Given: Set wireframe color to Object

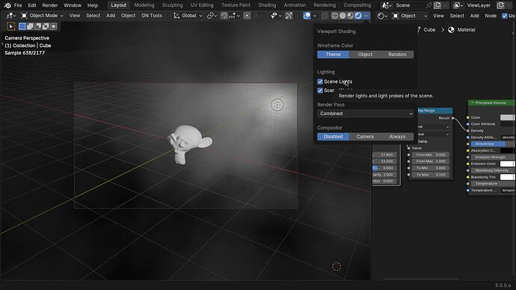Looking at the screenshot, I should [x=365, y=55].
